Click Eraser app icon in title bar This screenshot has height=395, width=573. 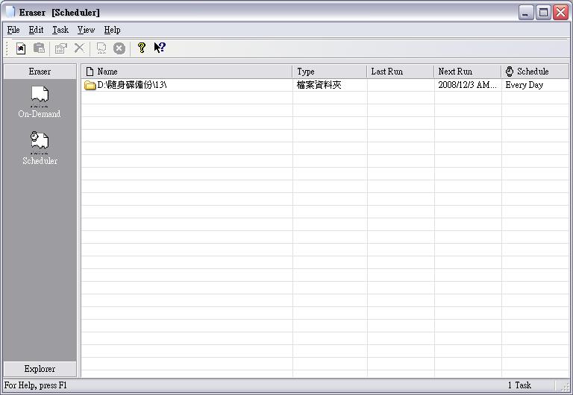click(x=10, y=12)
